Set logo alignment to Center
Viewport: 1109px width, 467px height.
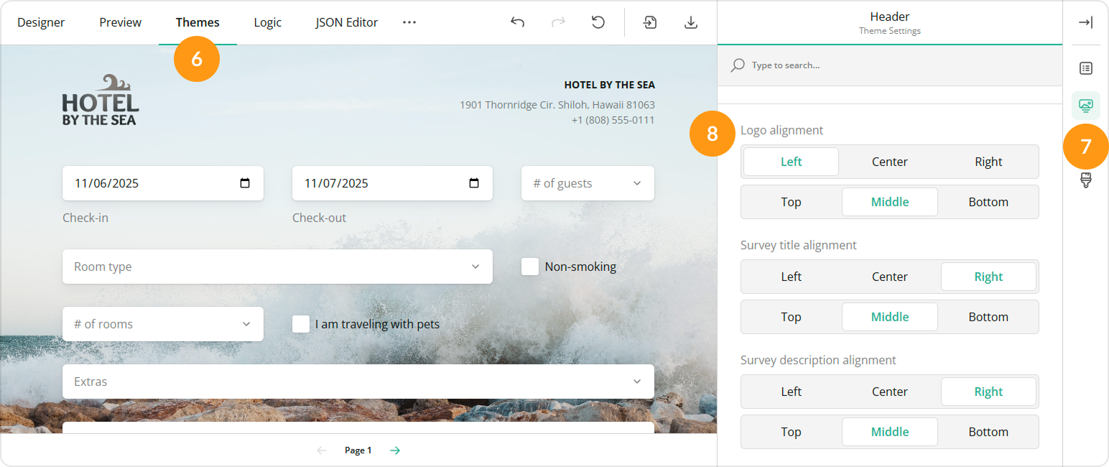[889, 162]
